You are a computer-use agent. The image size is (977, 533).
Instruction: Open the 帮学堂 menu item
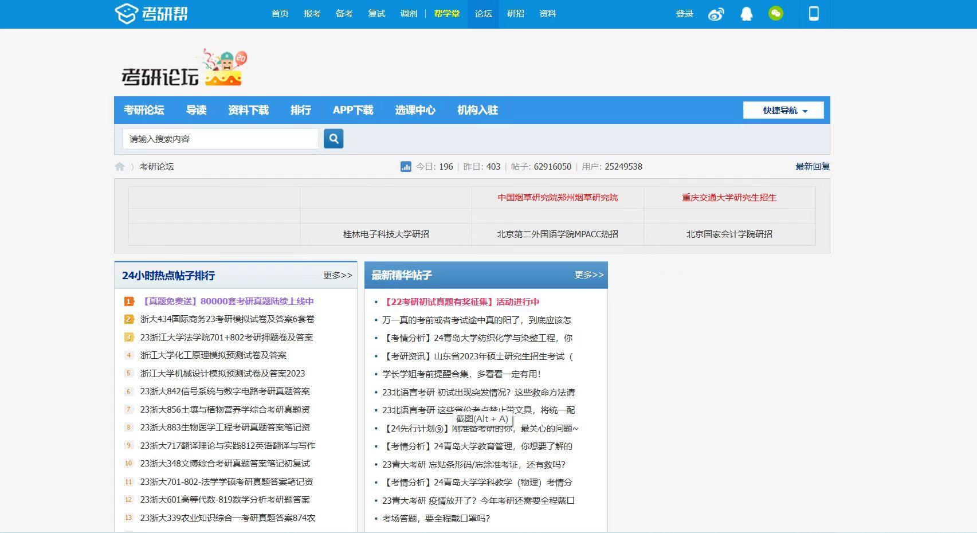point(447,14)
